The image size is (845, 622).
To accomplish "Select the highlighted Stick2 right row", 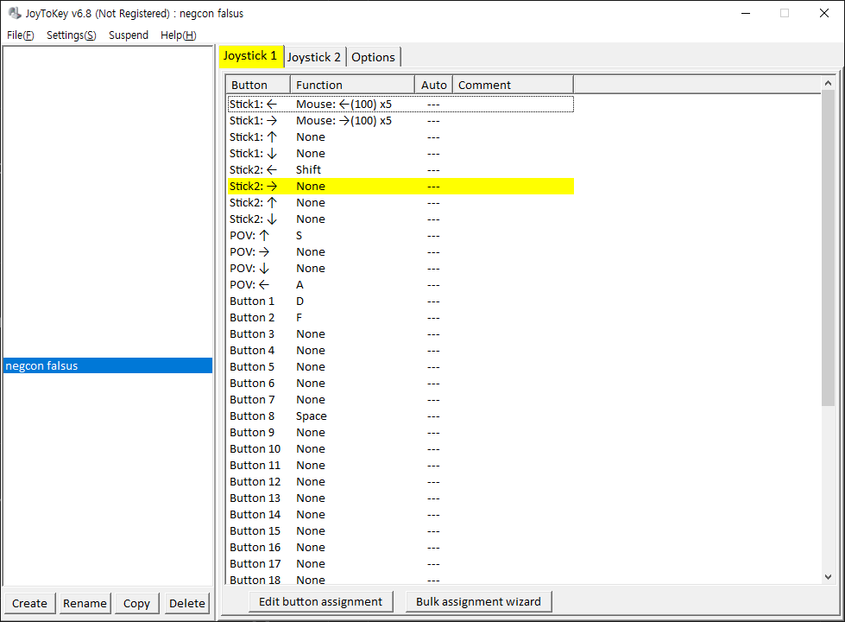I will coord(400,186).
